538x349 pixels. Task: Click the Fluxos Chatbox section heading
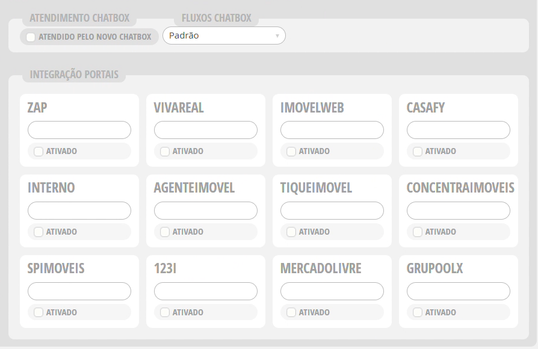217,18
